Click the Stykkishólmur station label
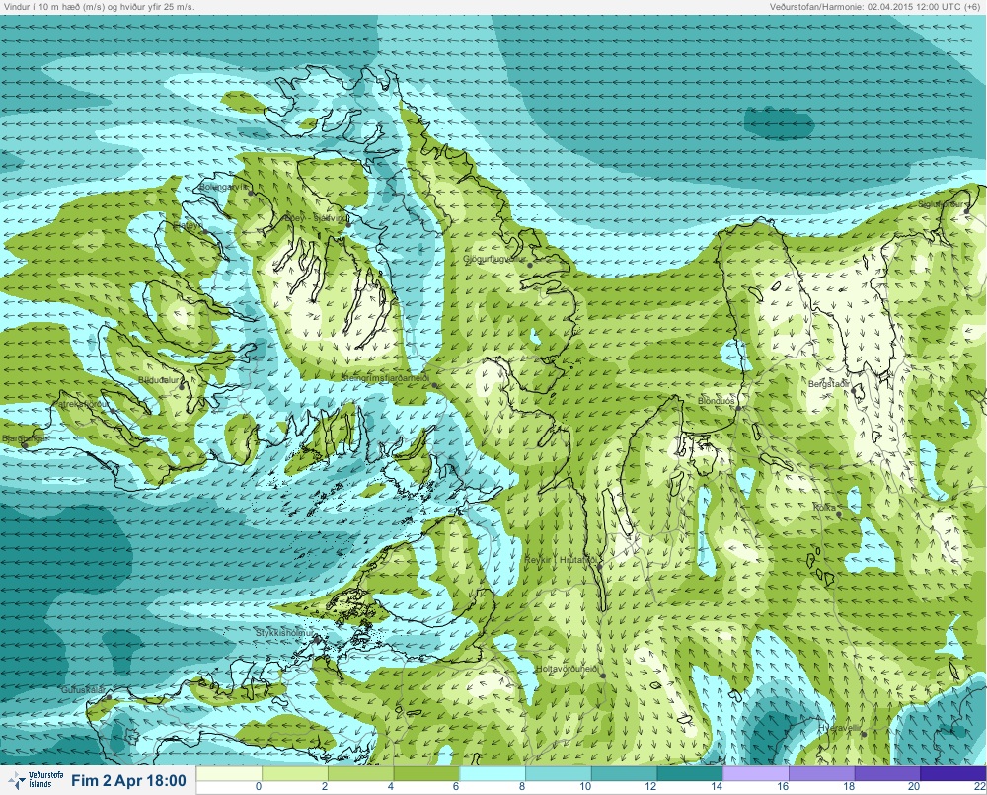The image size is (987, 795). coord(284,632)
